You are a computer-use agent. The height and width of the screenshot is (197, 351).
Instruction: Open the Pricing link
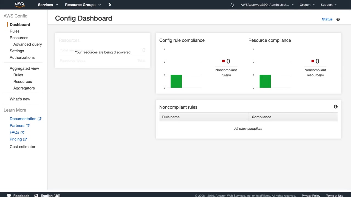[x=16, y=139]
